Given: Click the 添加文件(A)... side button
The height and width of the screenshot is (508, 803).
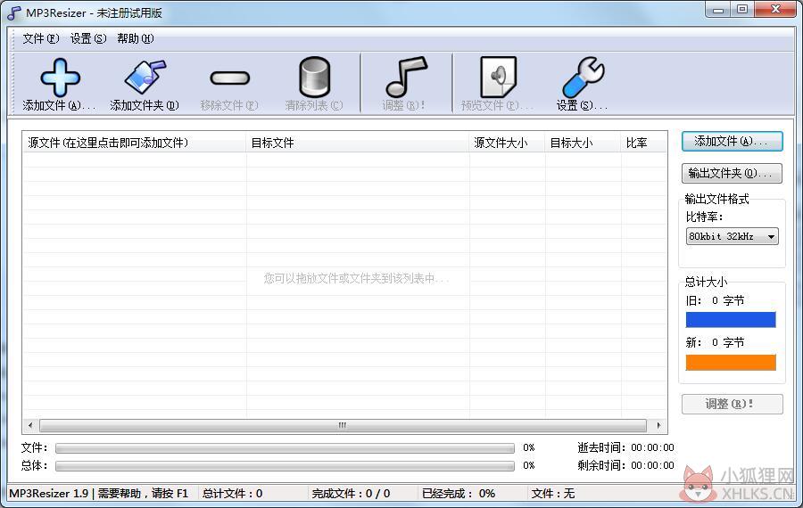Looking at the screenshot, I should [732, 141].
